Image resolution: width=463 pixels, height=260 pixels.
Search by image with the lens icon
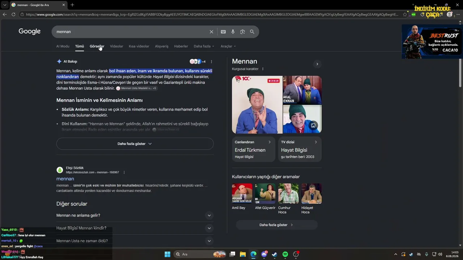242,32
